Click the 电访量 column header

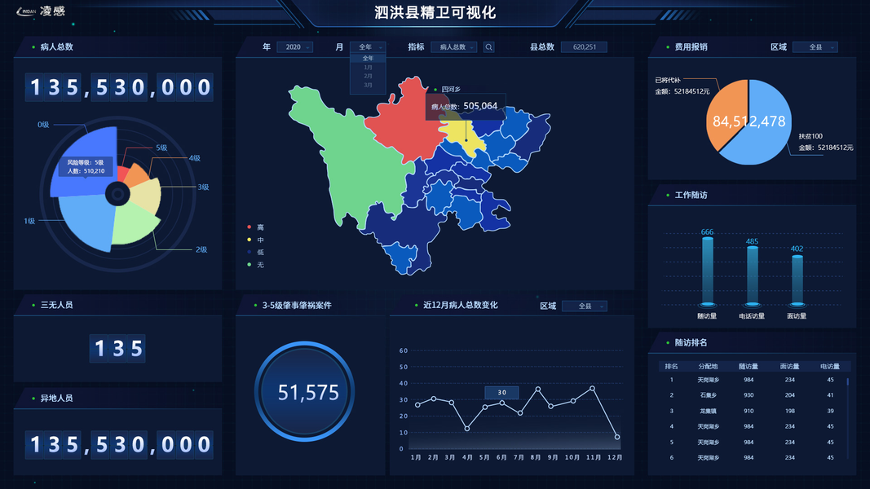(830, 367)
